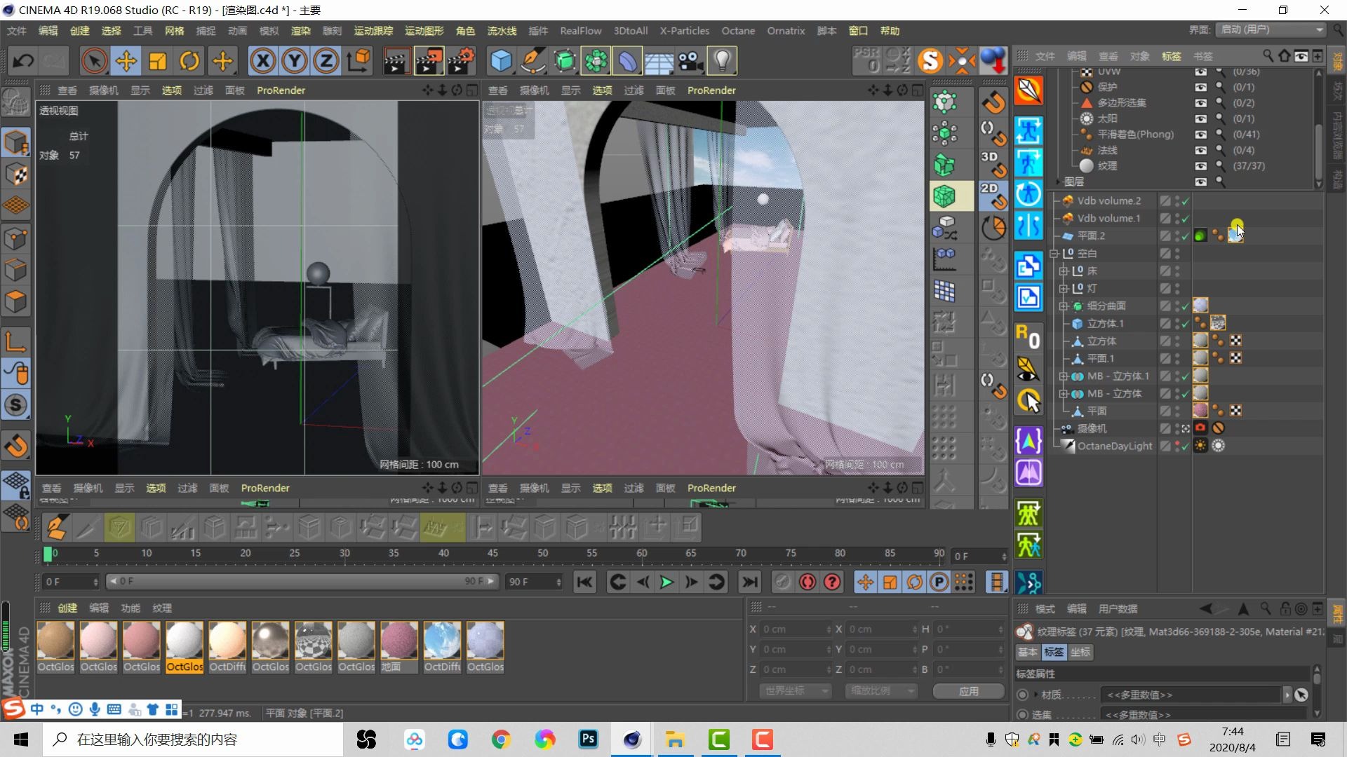Expand the 床 null group
The width and height of the screenshot is (1347, 757).
tap(1064, 271)
